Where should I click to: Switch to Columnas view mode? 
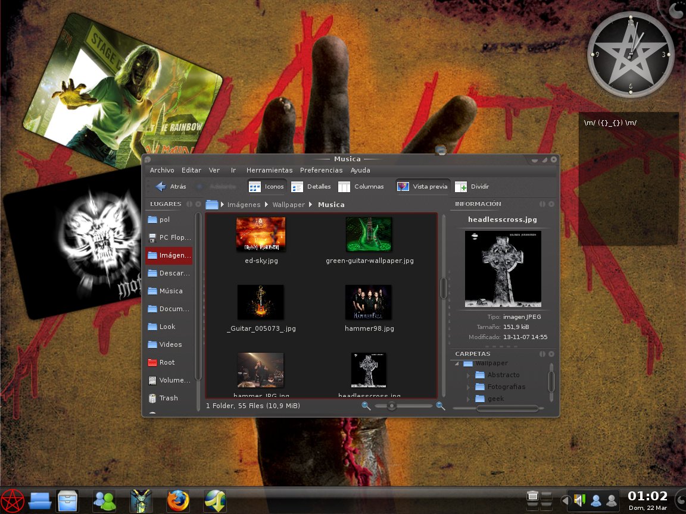point(361,187)
